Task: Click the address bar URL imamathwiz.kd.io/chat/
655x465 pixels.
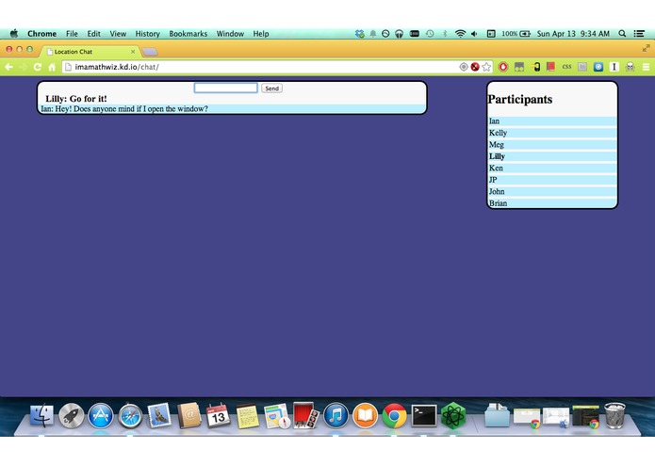Action: [x=117, y=67]
